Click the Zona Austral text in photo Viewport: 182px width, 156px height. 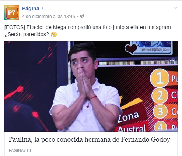pos(131,122)
